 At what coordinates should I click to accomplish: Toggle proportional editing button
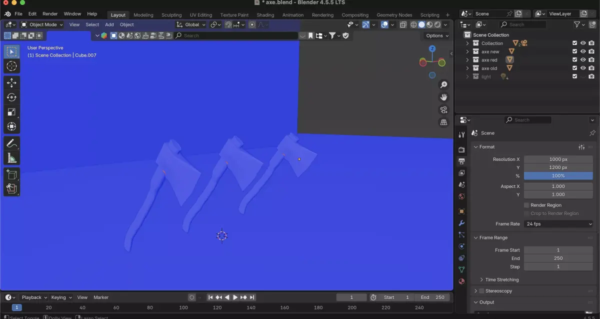[x=252, y=24]
